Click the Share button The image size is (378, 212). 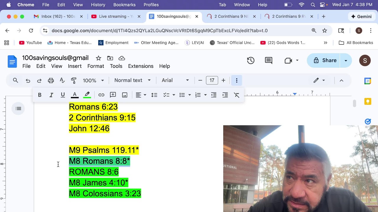(324, 61)
